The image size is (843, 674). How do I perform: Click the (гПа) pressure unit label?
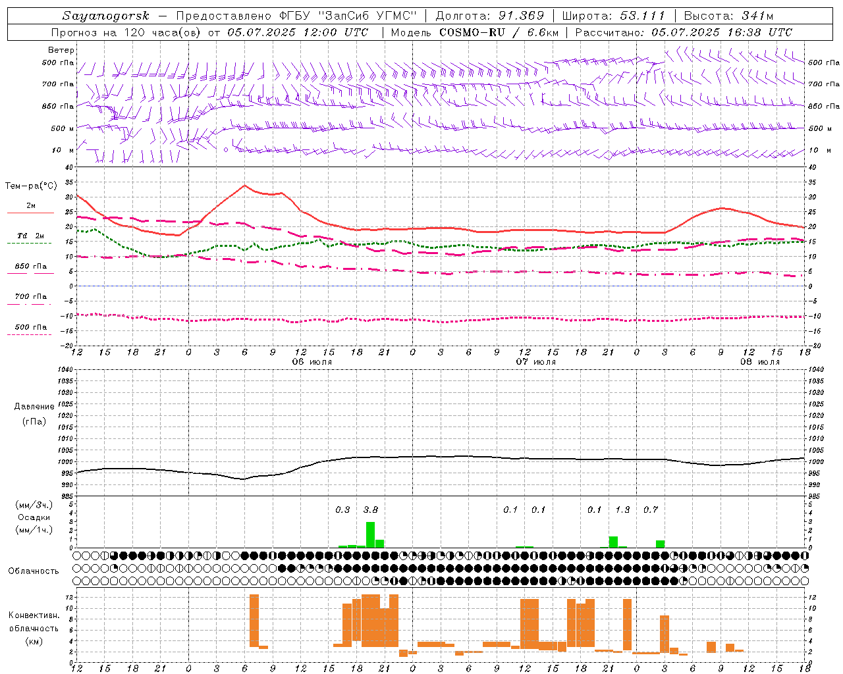[34, 421]
